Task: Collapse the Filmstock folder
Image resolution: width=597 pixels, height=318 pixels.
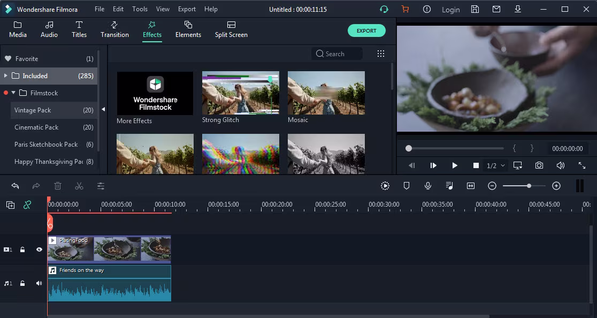Action: [x=13, y=93]
